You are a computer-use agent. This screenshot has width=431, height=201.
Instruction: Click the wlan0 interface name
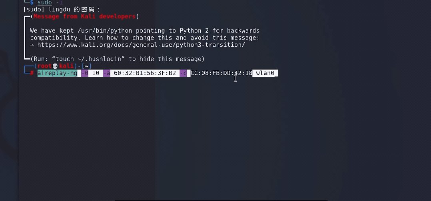pos(265,73)
